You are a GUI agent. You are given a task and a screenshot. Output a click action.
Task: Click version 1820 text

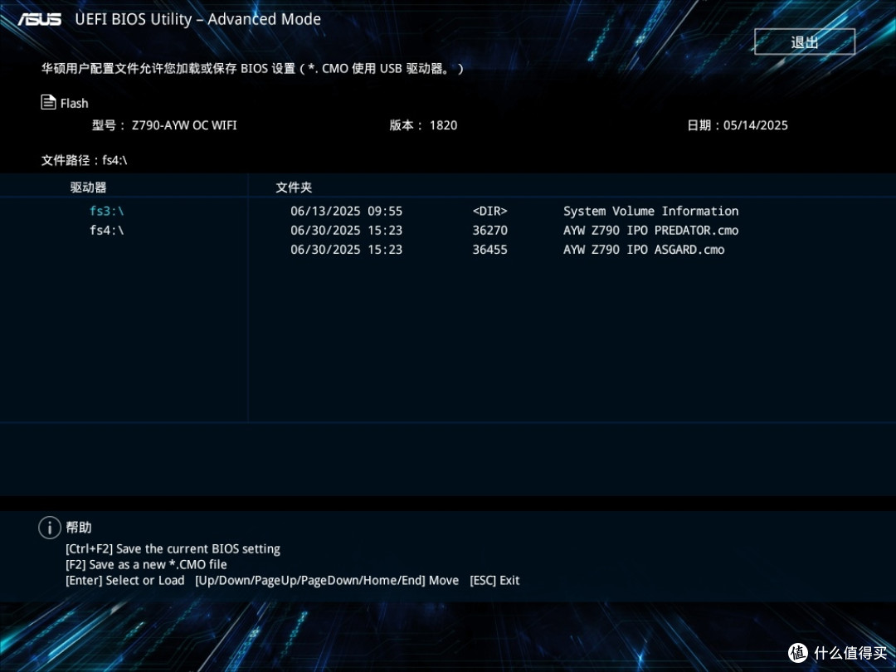coord(423,125)
